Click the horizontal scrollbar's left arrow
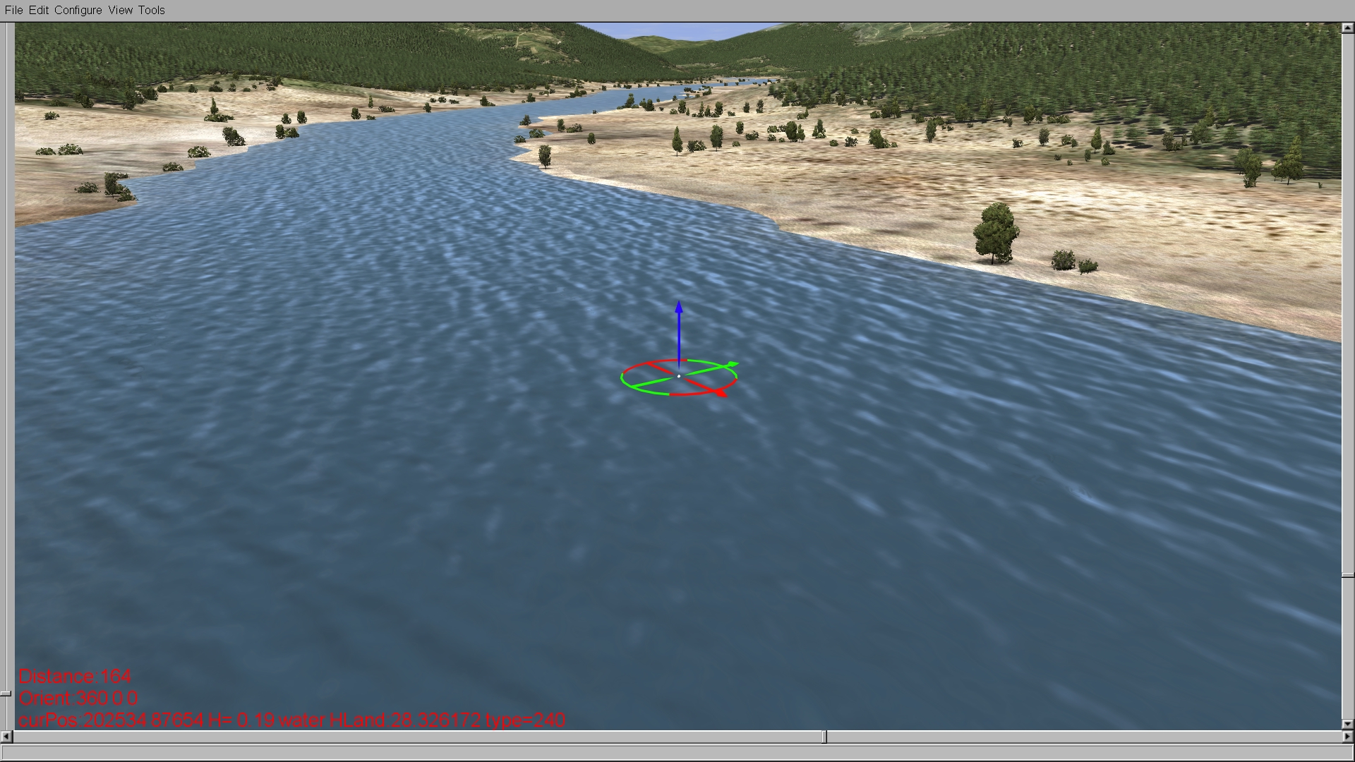 (6, 737)
